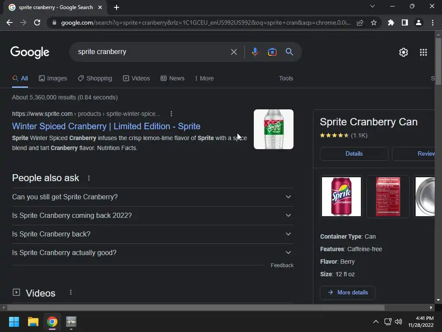Click the browser forward arrow

tap(23, 22)
